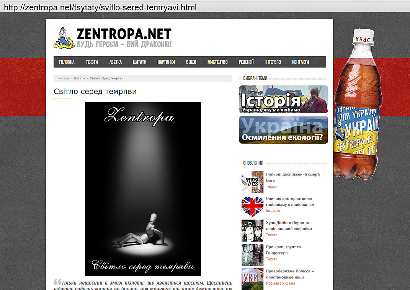
Task: Click 'Розмаїта Україна' under the Полісся article
Action: (280, 283)
